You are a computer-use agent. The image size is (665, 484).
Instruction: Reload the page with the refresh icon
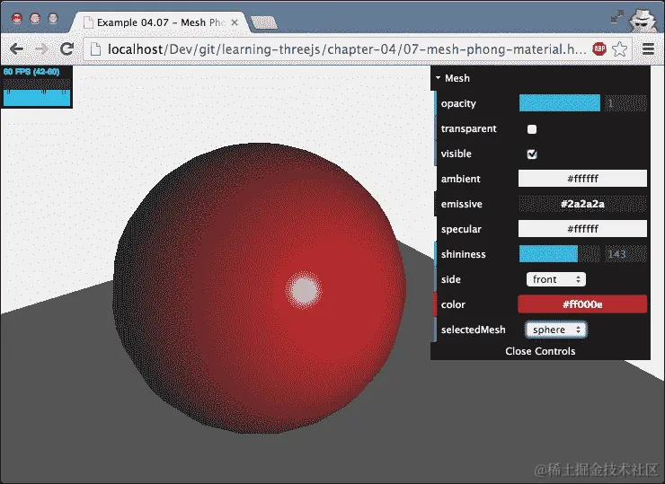pyautogui.click(x=66, y=49)
